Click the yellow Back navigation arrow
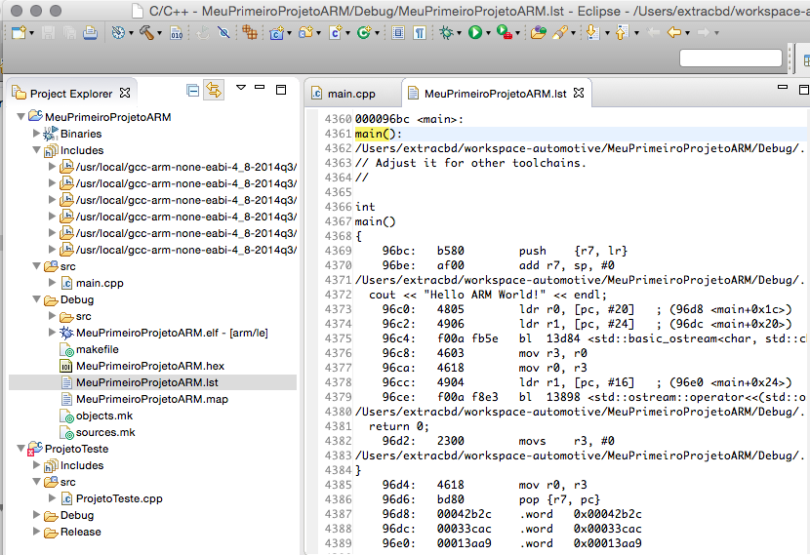This screenshot has width=810, height=555. [674, 33]
